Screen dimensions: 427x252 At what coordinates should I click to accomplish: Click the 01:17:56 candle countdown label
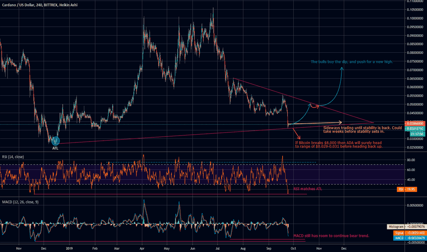(416, 134)
